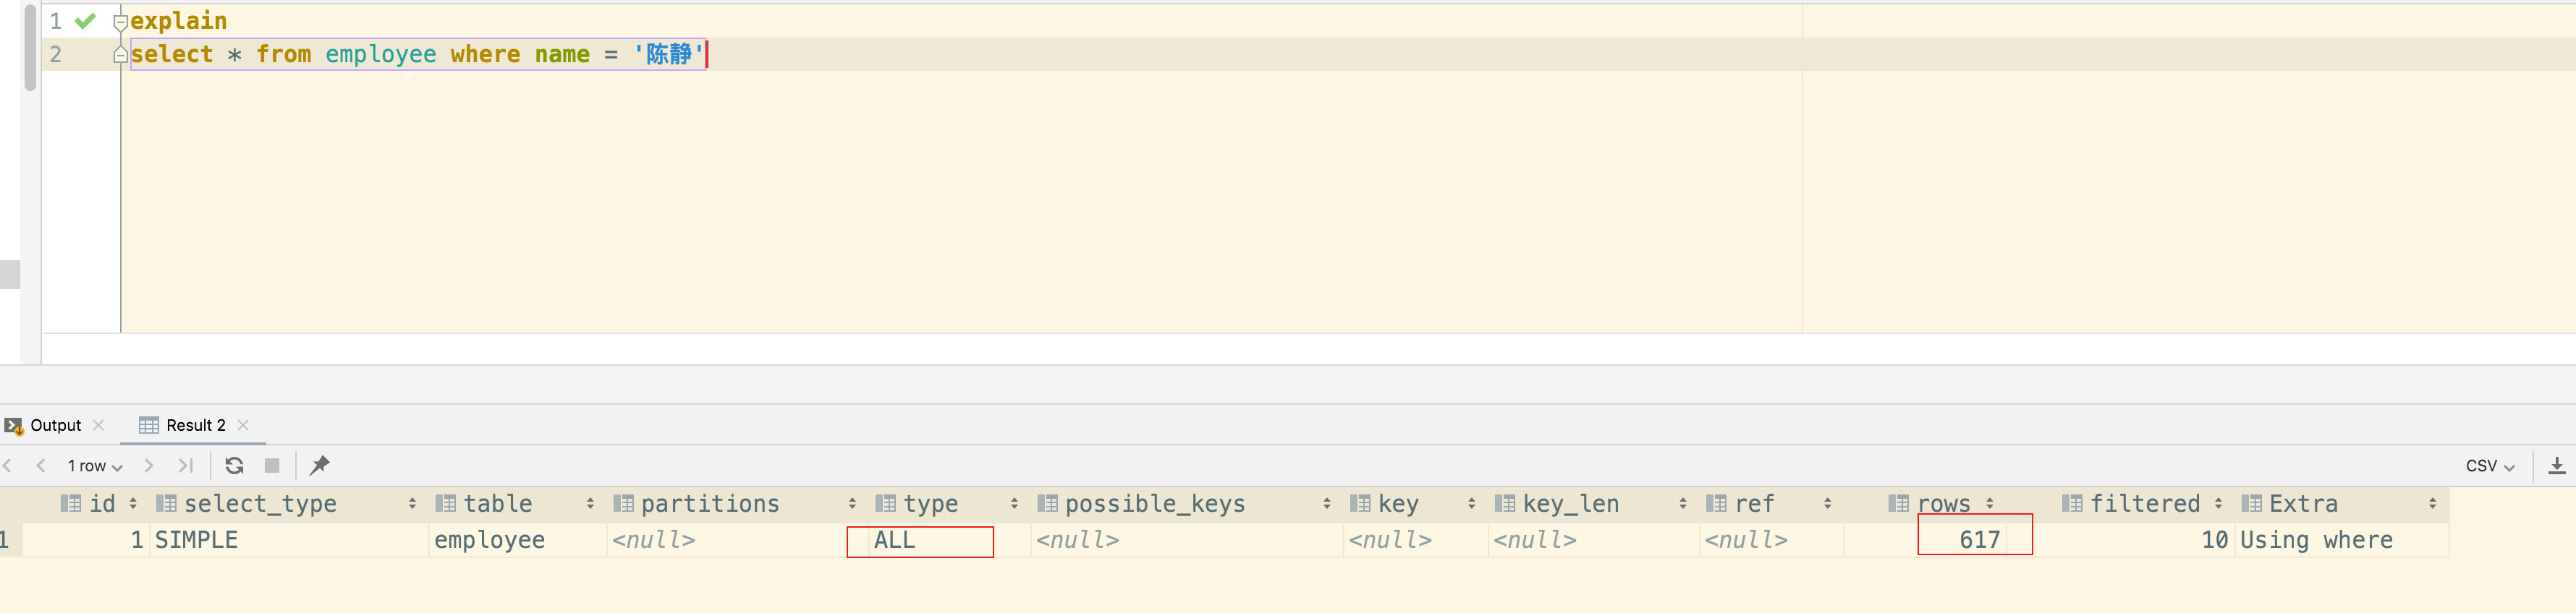Open the CSV export format dropdown
Screen dimensions: 2576x613
tap(2489, 466)
